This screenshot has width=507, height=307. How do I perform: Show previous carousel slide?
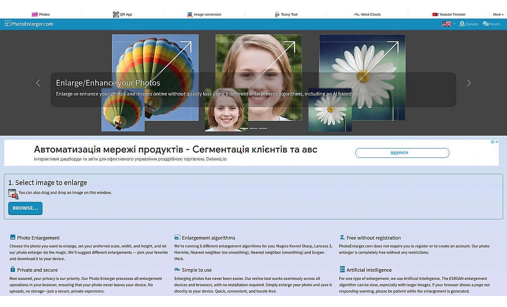38,83
